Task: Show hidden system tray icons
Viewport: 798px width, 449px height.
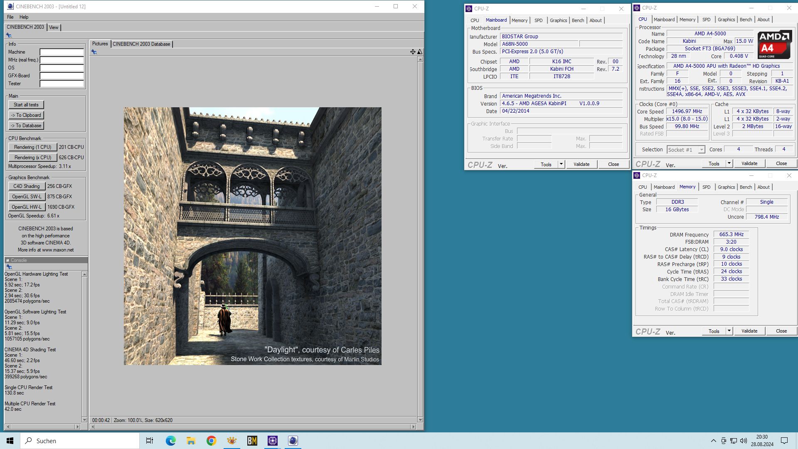Action: [714, 441]
